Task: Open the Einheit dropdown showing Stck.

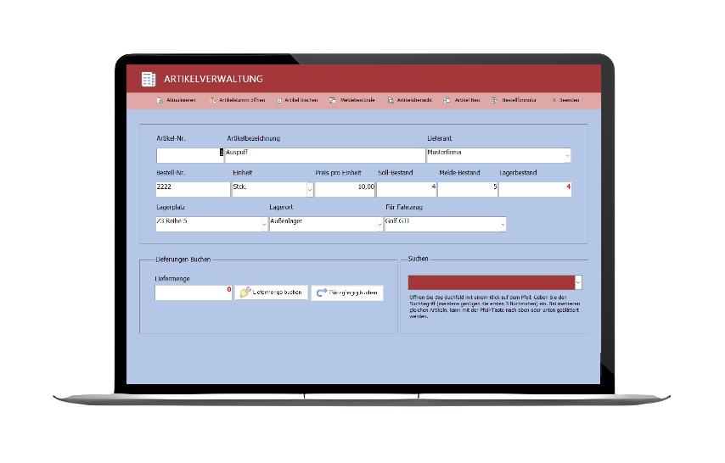Action: (309, 189)
